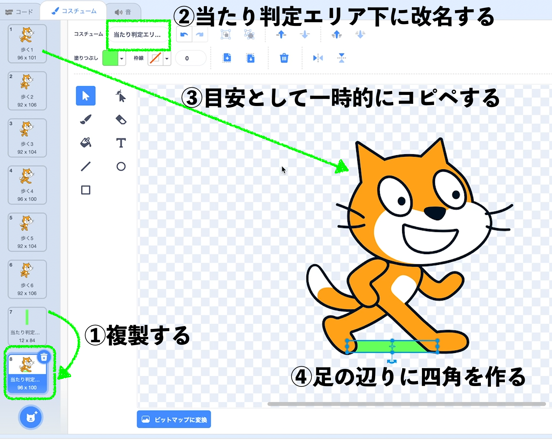Delete selection with the trash icon
The height and width of the screenshot is (440, 552).
[284, 58]
